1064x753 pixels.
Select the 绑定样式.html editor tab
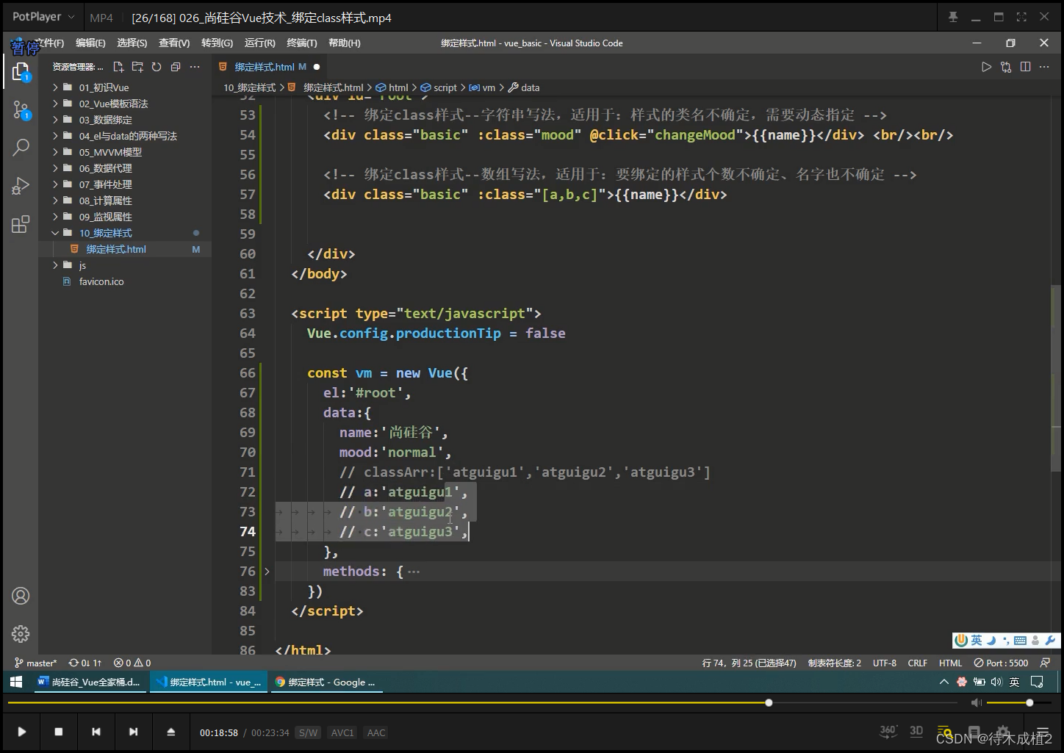click(269, 67)
